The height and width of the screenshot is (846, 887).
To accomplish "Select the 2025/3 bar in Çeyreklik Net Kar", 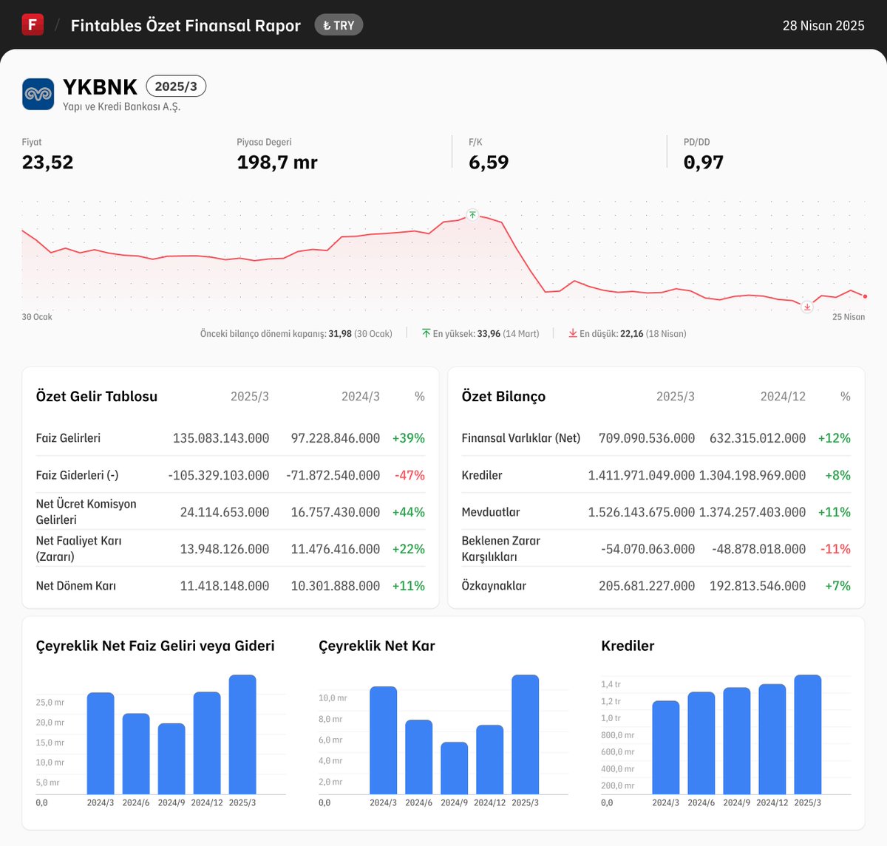I will tap(524, 735).
